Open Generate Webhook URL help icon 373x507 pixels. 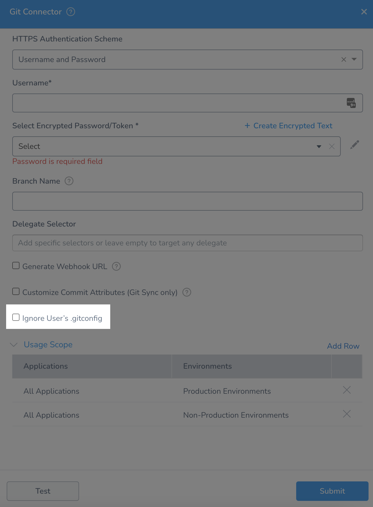click(116, 266)
